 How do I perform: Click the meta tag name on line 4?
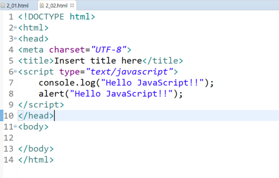coord(33,50)
